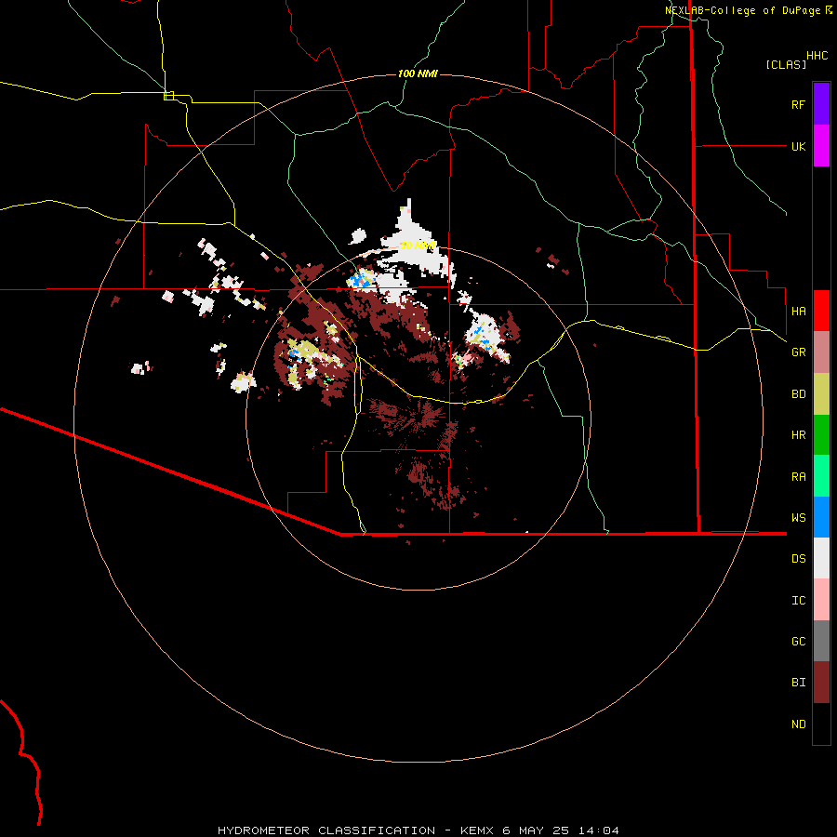Click the RF legend label
The height and width of the screenshot is (837, 837).
798,104
